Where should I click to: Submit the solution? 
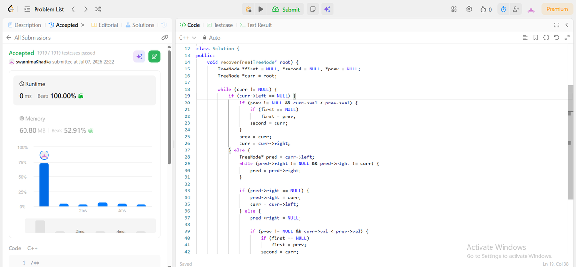[286, 9]
